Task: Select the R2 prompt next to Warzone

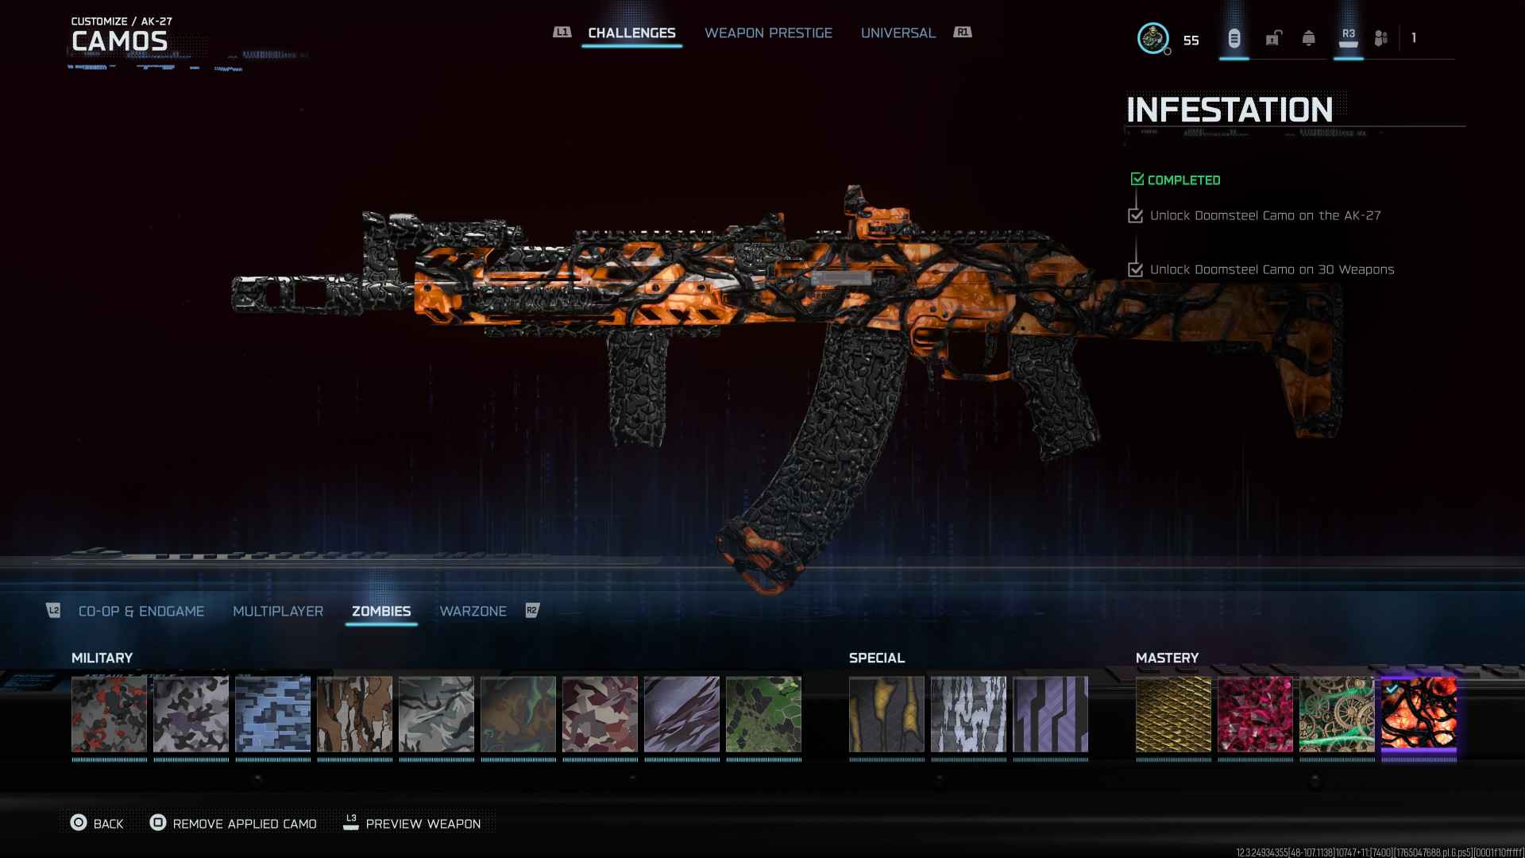Action: click(533, 611)
